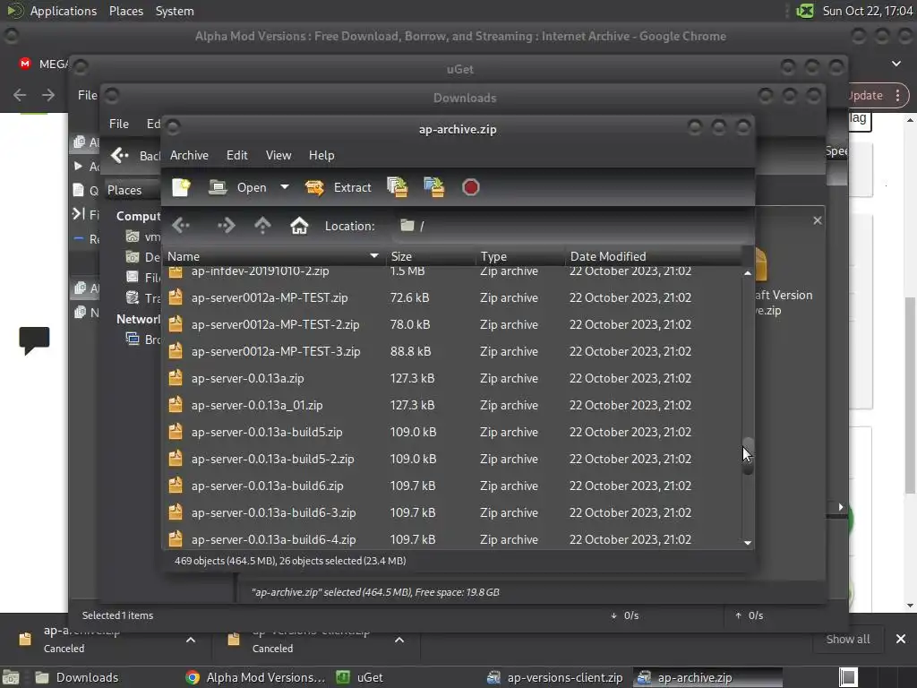Screen dimensions: 917x688
Task: Open the Applications menu
Action: (x=64, y=11)
